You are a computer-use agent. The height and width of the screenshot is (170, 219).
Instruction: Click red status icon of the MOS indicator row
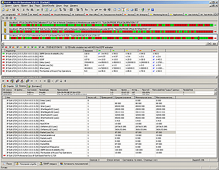pyautogui.click(x=4, y=57)
